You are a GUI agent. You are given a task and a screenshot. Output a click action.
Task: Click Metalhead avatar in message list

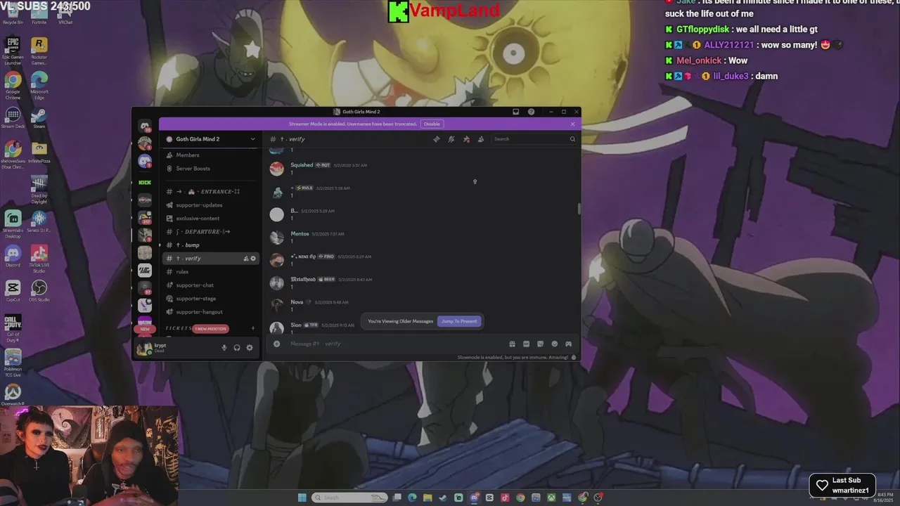[277, 283]
